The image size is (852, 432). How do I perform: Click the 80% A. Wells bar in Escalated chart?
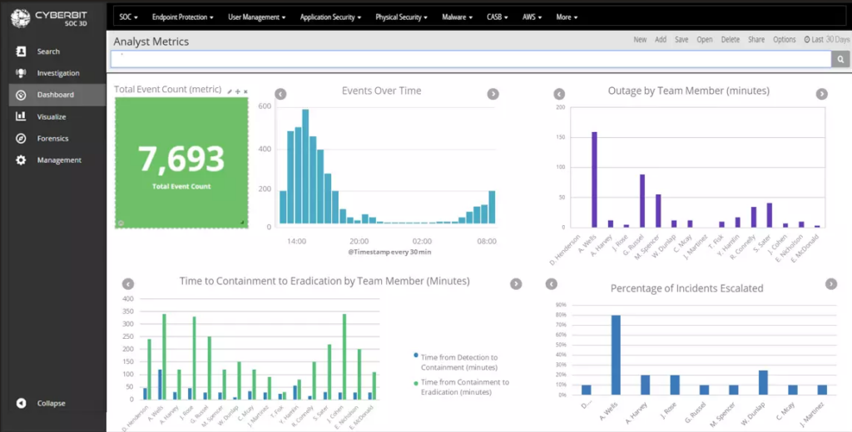616,355
